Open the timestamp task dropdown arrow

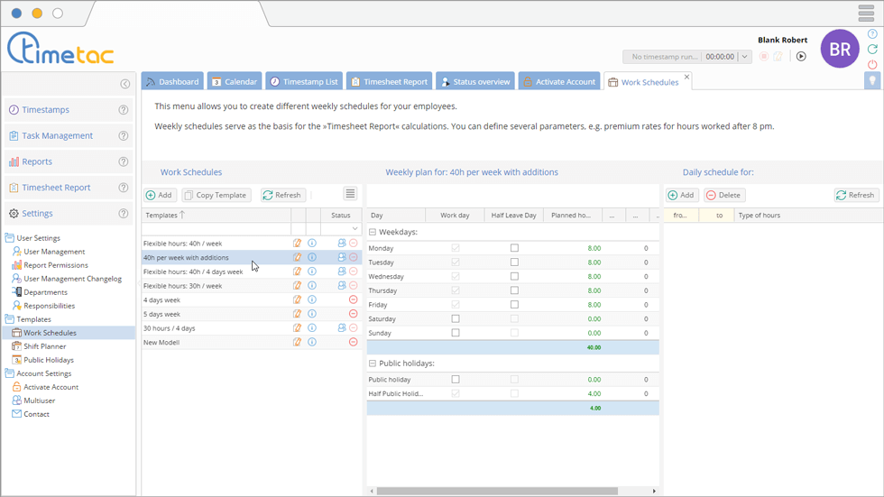pyautogui.click(x=744, y=57)
